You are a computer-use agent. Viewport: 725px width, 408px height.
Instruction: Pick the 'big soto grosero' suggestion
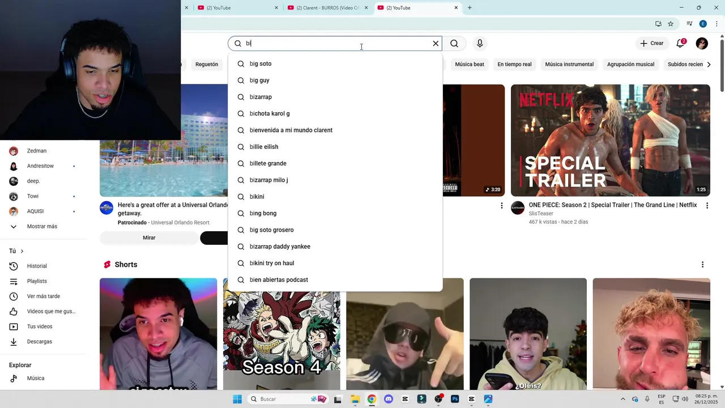coord(335,230)
